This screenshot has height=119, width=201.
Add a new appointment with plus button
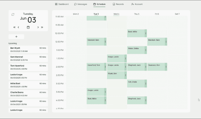pos(16,37)
